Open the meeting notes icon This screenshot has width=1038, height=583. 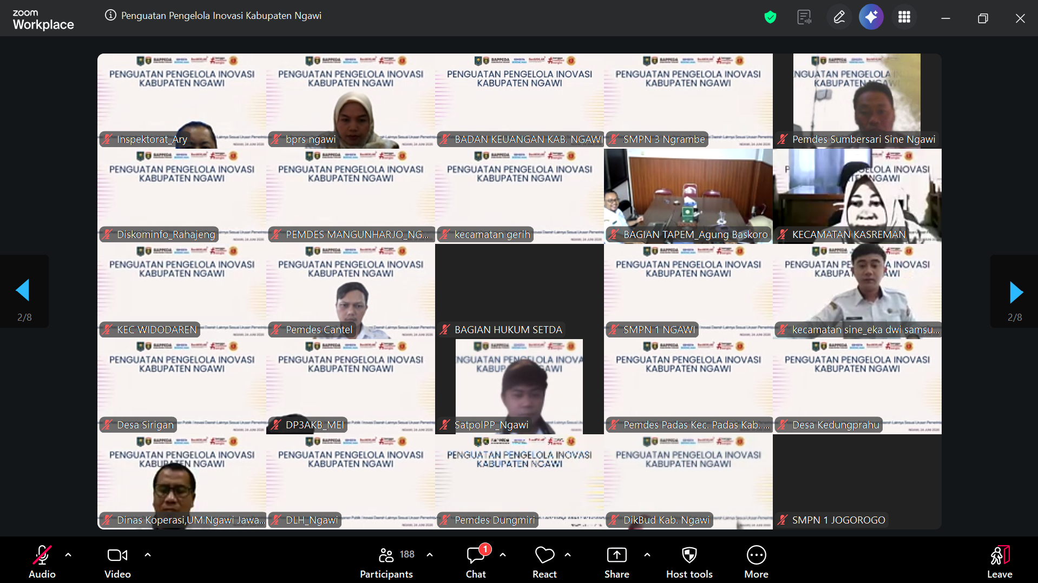tap(804, 17)
